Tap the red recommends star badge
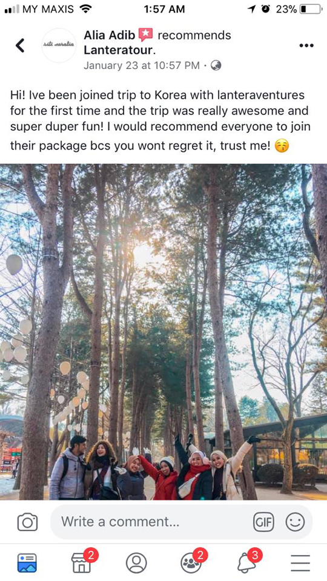 [x=146, y=35]
